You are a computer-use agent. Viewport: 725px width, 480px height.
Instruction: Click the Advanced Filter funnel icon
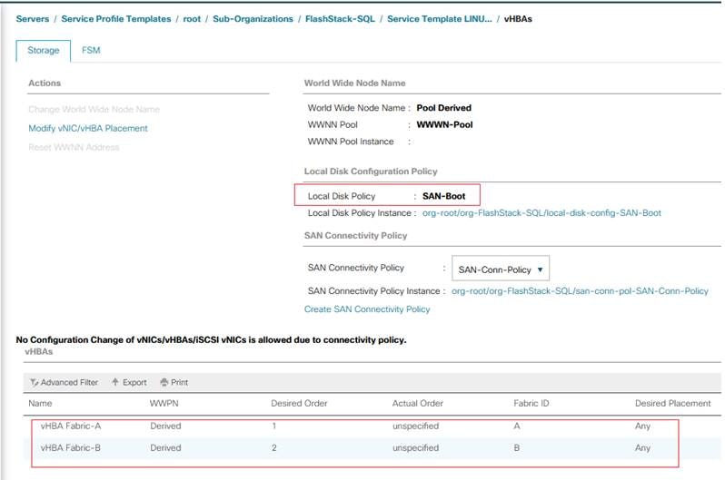pyautogui.click(x=34, y=383)
